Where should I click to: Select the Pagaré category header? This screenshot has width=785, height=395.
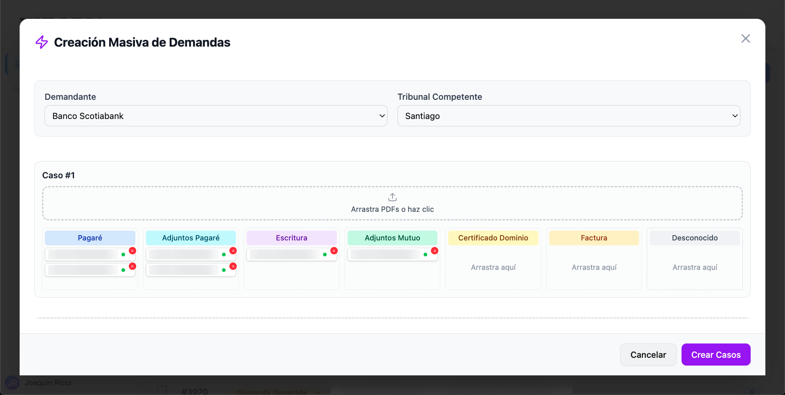coord(90,238)
